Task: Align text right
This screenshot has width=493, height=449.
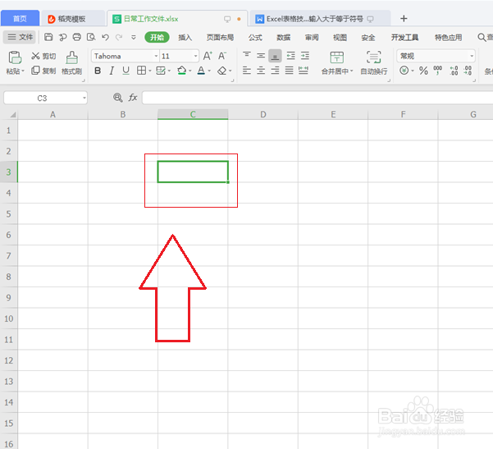Action: [275, 71]
